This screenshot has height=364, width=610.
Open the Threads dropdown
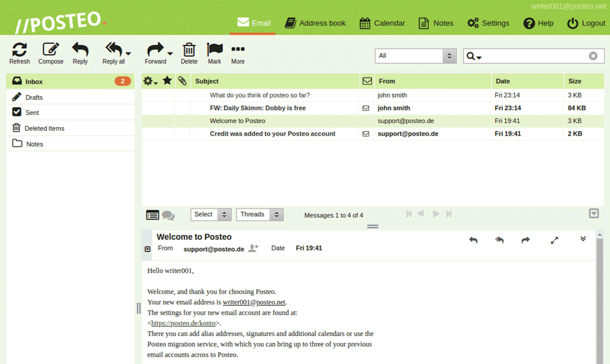tap(260, 215)
